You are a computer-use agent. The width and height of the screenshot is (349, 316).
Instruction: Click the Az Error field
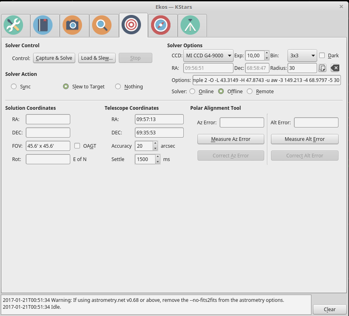click(x=242, y=123)
